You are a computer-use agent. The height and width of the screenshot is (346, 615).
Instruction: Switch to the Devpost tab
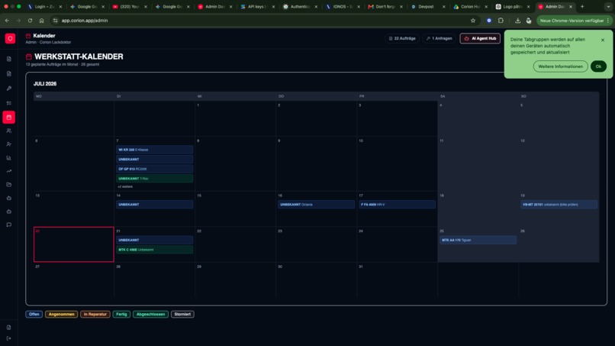click(x=426, y=7)
